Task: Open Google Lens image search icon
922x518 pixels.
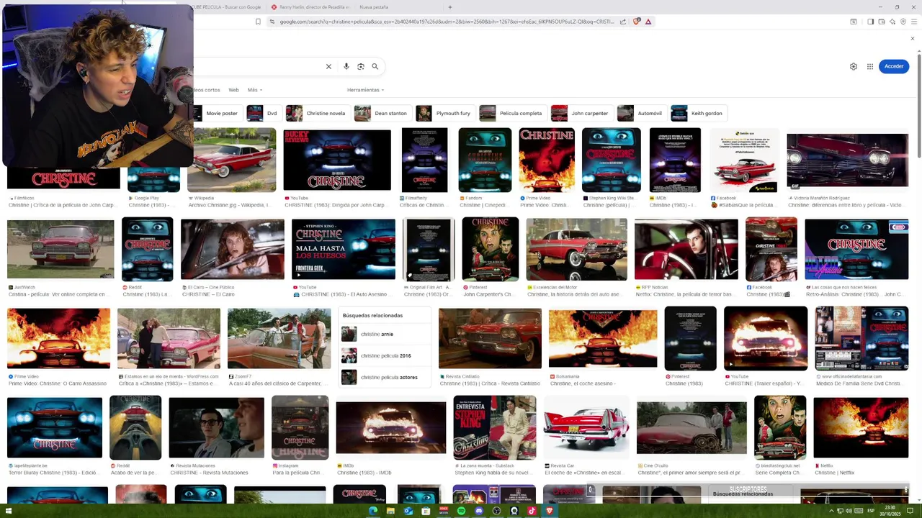Action: (361, 66)
